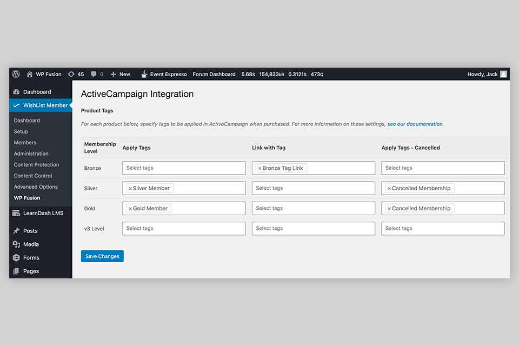This screenshot has width=519, height=346.
Task: Click the WordPress logo icon
Action: pos(16,74)
